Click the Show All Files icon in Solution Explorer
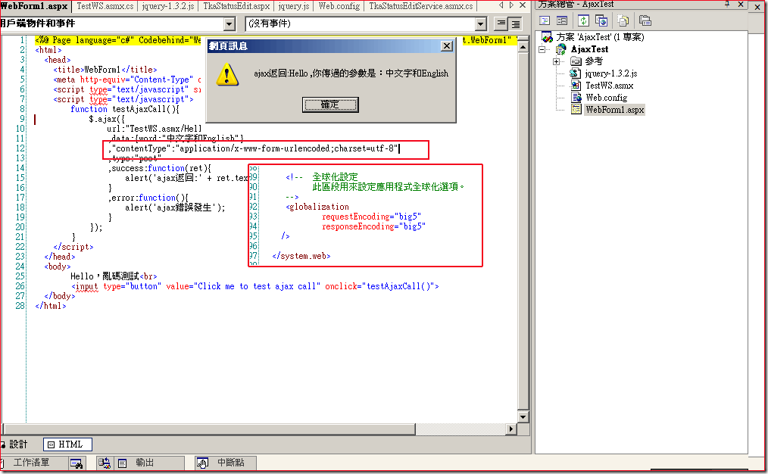The image size is (768, 474). [625, 20]
